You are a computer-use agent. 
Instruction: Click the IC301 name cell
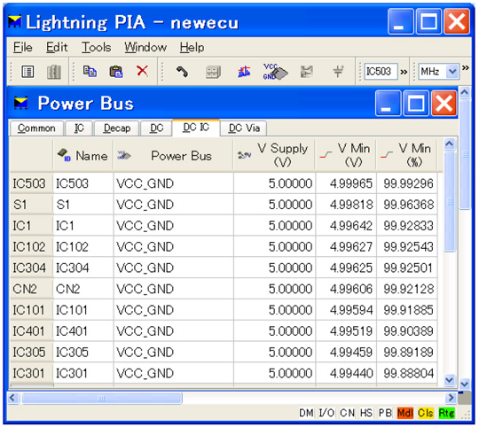coord(83,373)
